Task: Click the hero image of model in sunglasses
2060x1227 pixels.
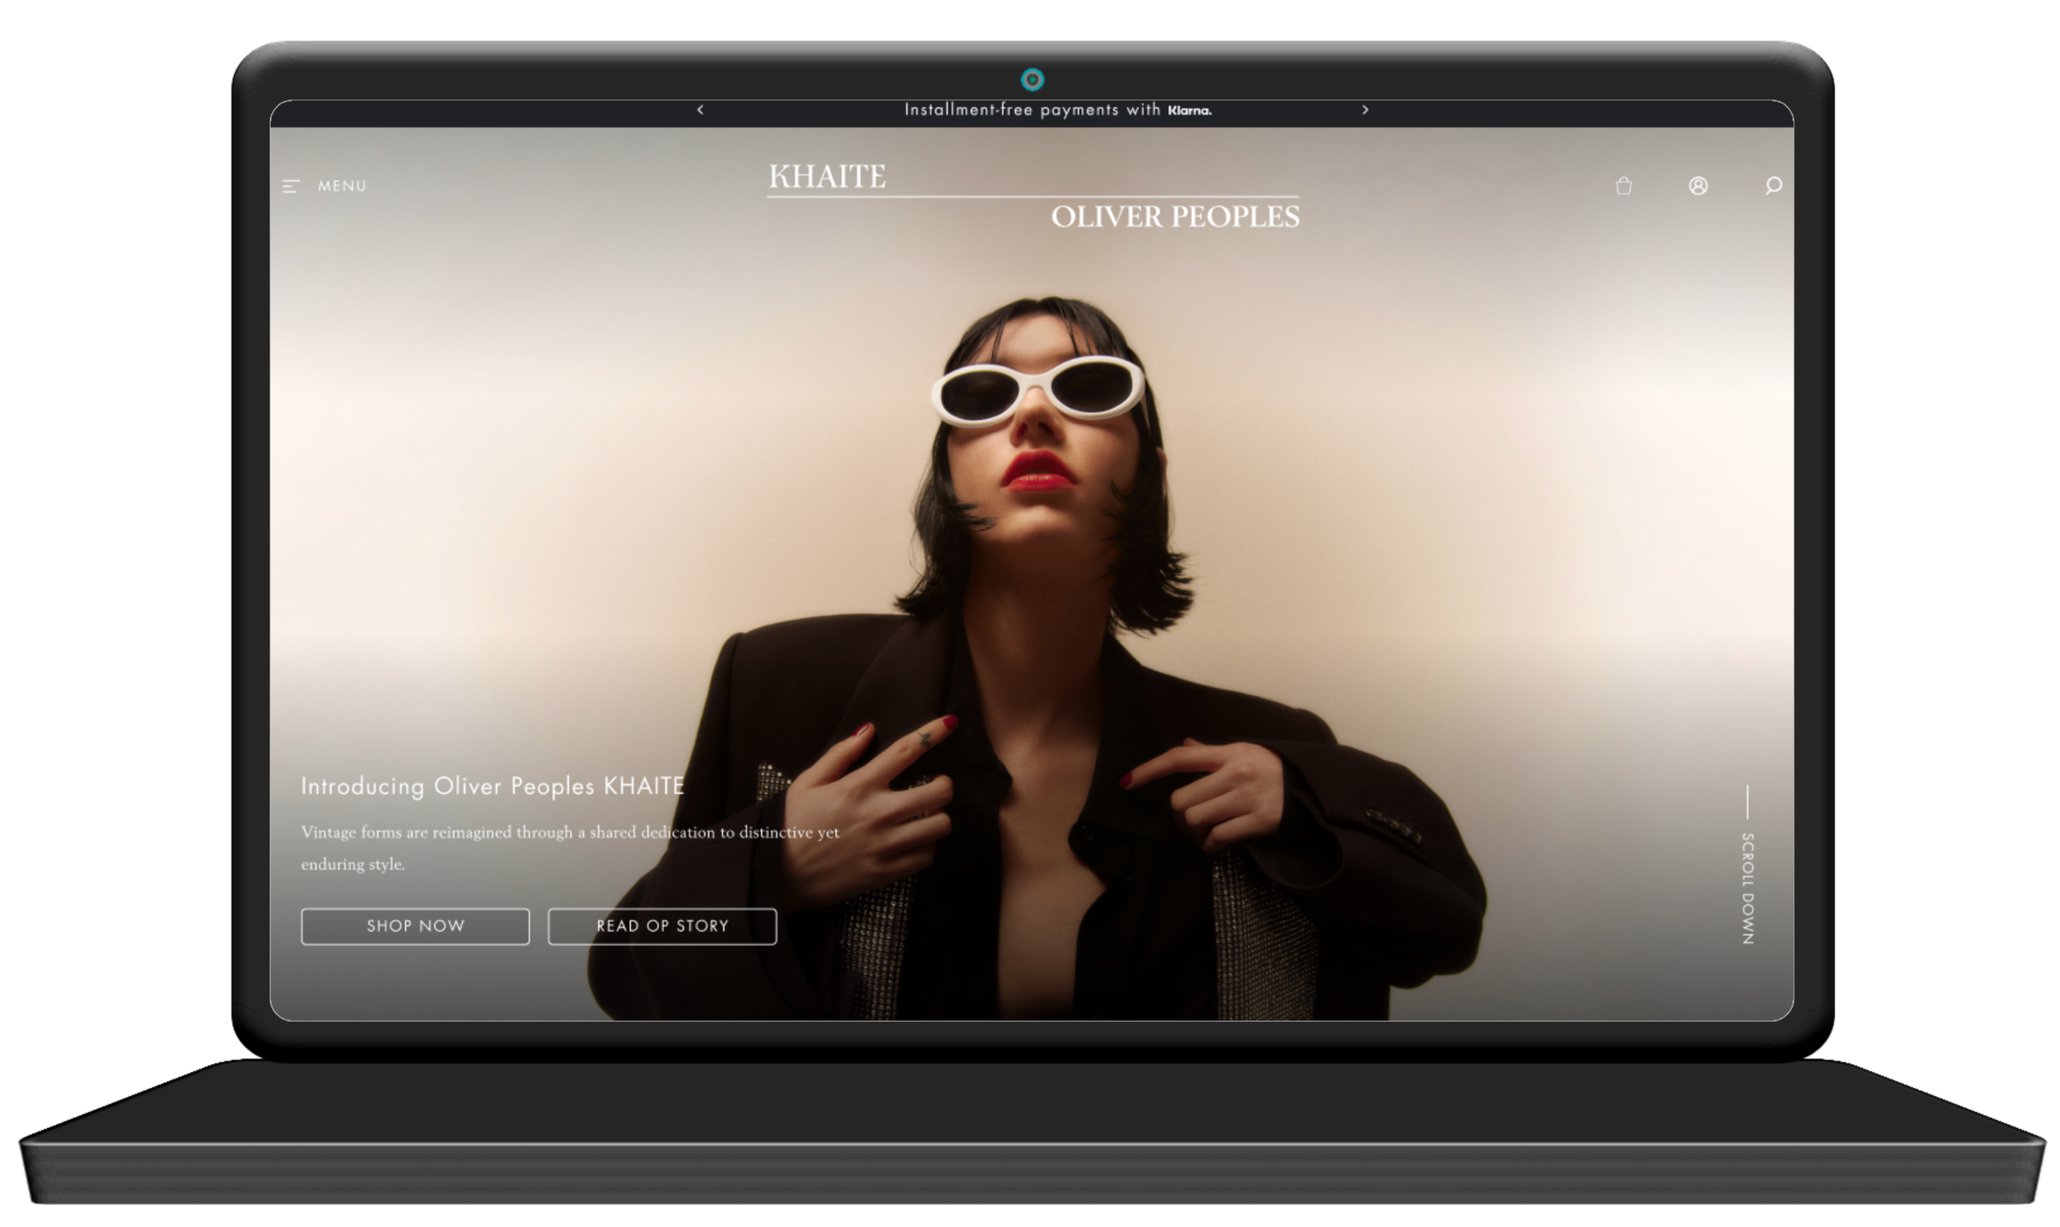Action: [x=1032, y=574]
